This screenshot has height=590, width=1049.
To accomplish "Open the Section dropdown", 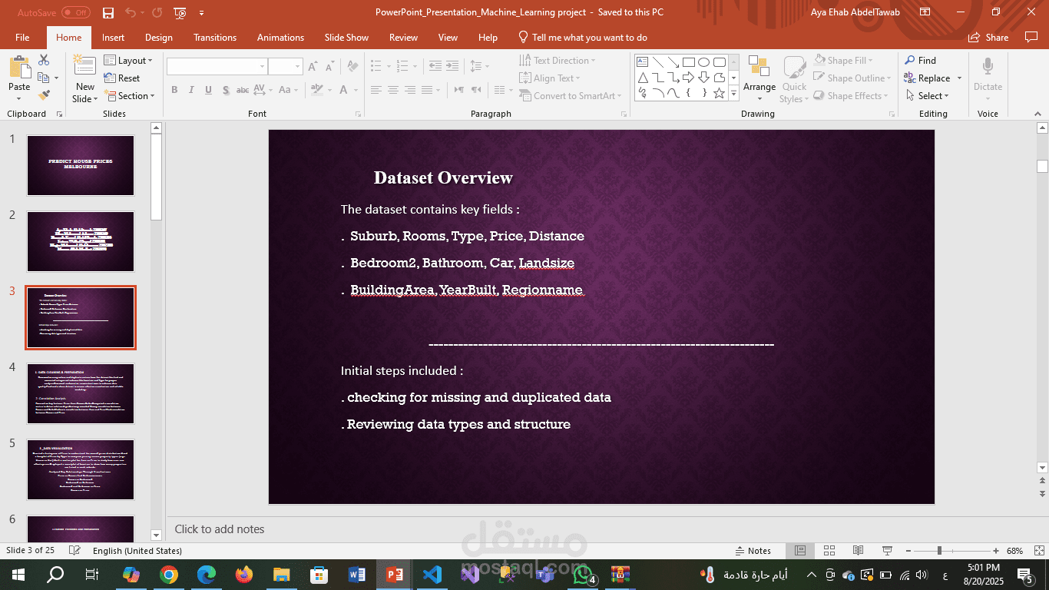I will [x=129, y=96].
